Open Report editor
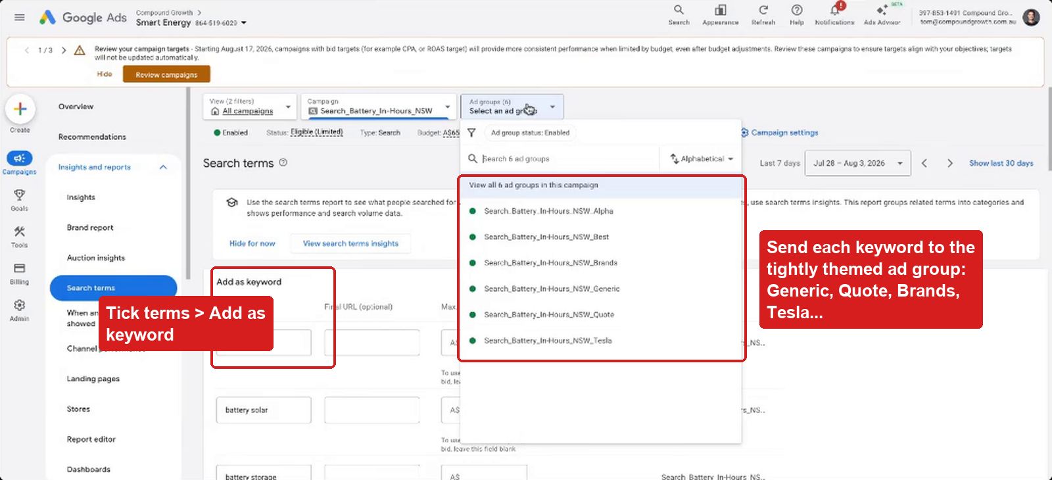 point(91,439)
